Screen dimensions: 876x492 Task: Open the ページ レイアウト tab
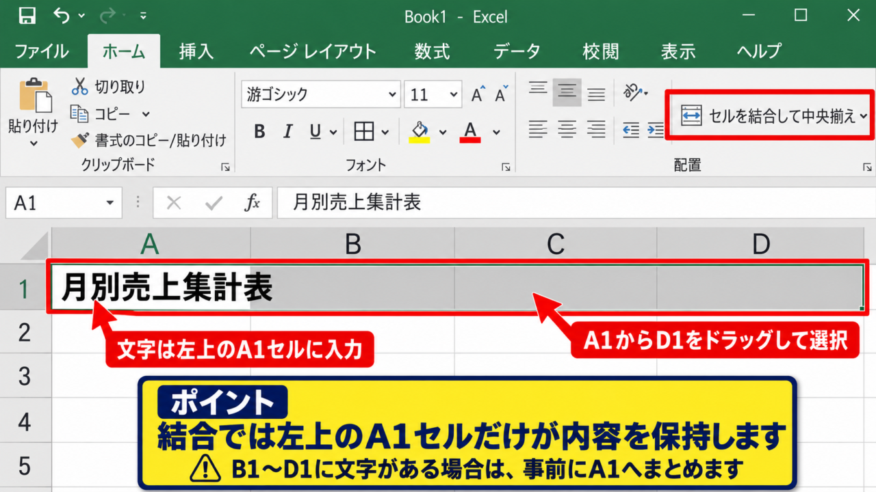[313, 51]
